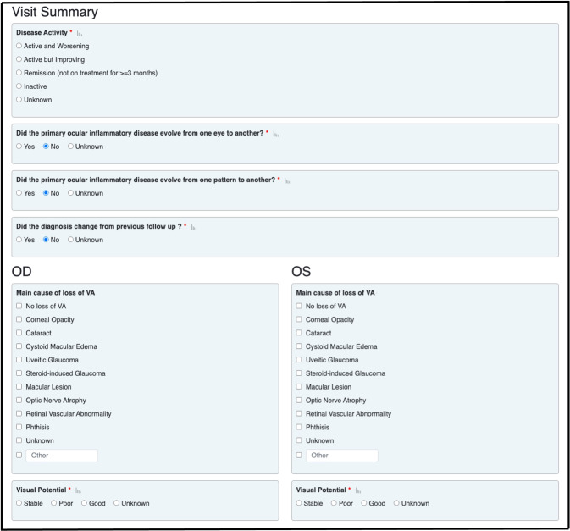The height and width of the screenshot is (531, 570).
Task: Select Good for OS Visual Potential
Action: (x=364, y=503)
